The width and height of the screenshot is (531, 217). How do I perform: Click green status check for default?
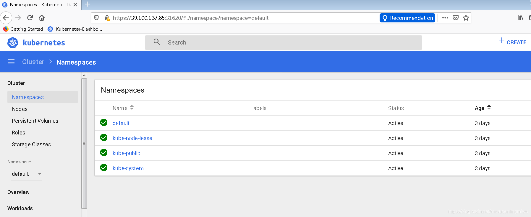click(x=104, y=122)
